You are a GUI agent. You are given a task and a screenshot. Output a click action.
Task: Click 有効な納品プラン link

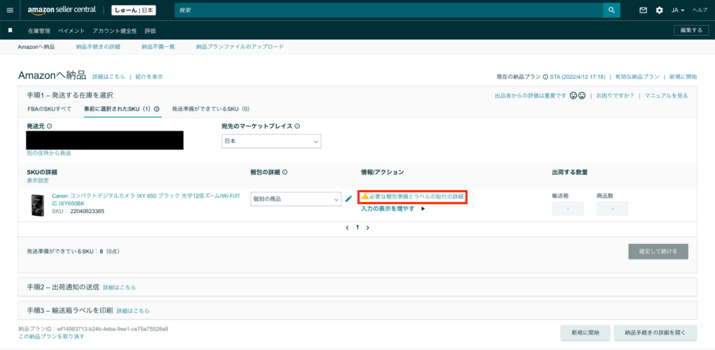(x=637, y=77)
